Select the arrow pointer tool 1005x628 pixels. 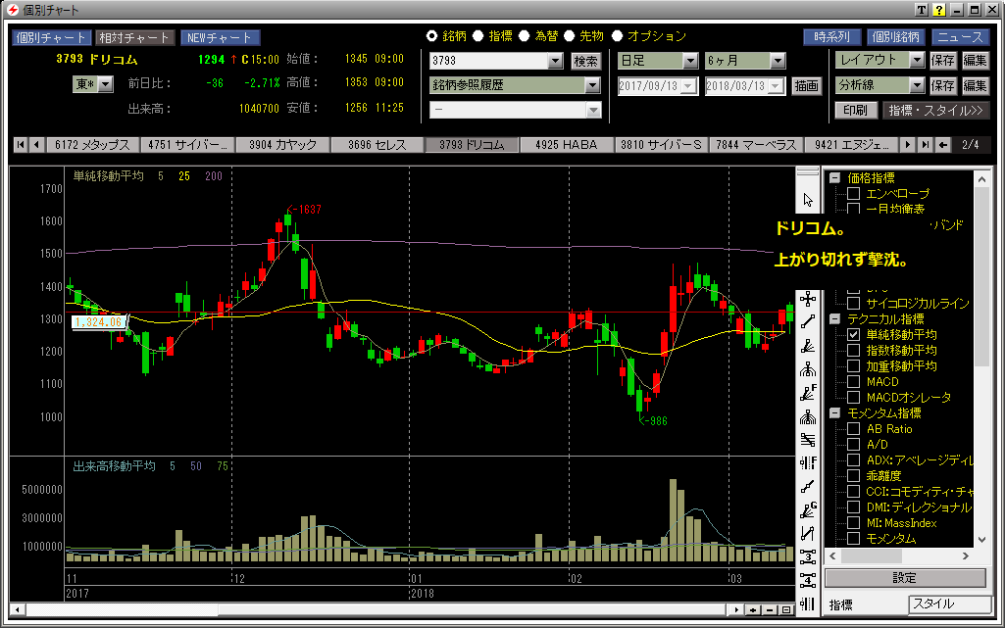pyautogui.click(x=808, y=200)
